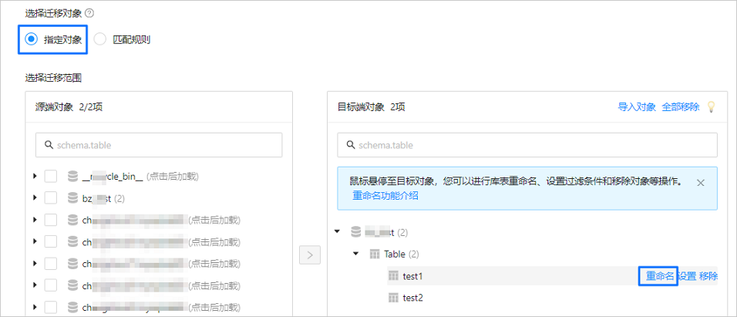Click 重命名 for test1
Viewport: 737px width, 317px height.
659,276
